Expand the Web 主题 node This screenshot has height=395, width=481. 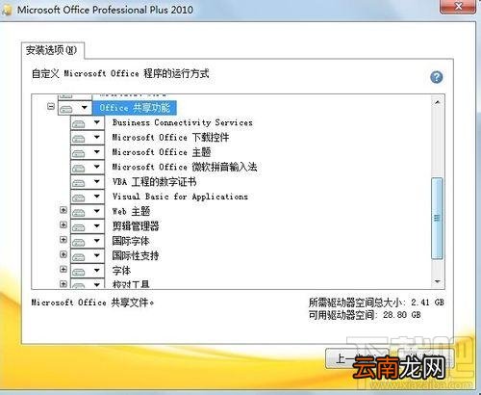tap(63, 210)
